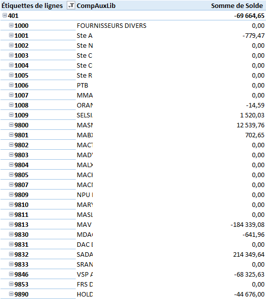Click the row label 9890
Image resolution: width=266 pixels, height=299 pixels.
tap(21, 294)
